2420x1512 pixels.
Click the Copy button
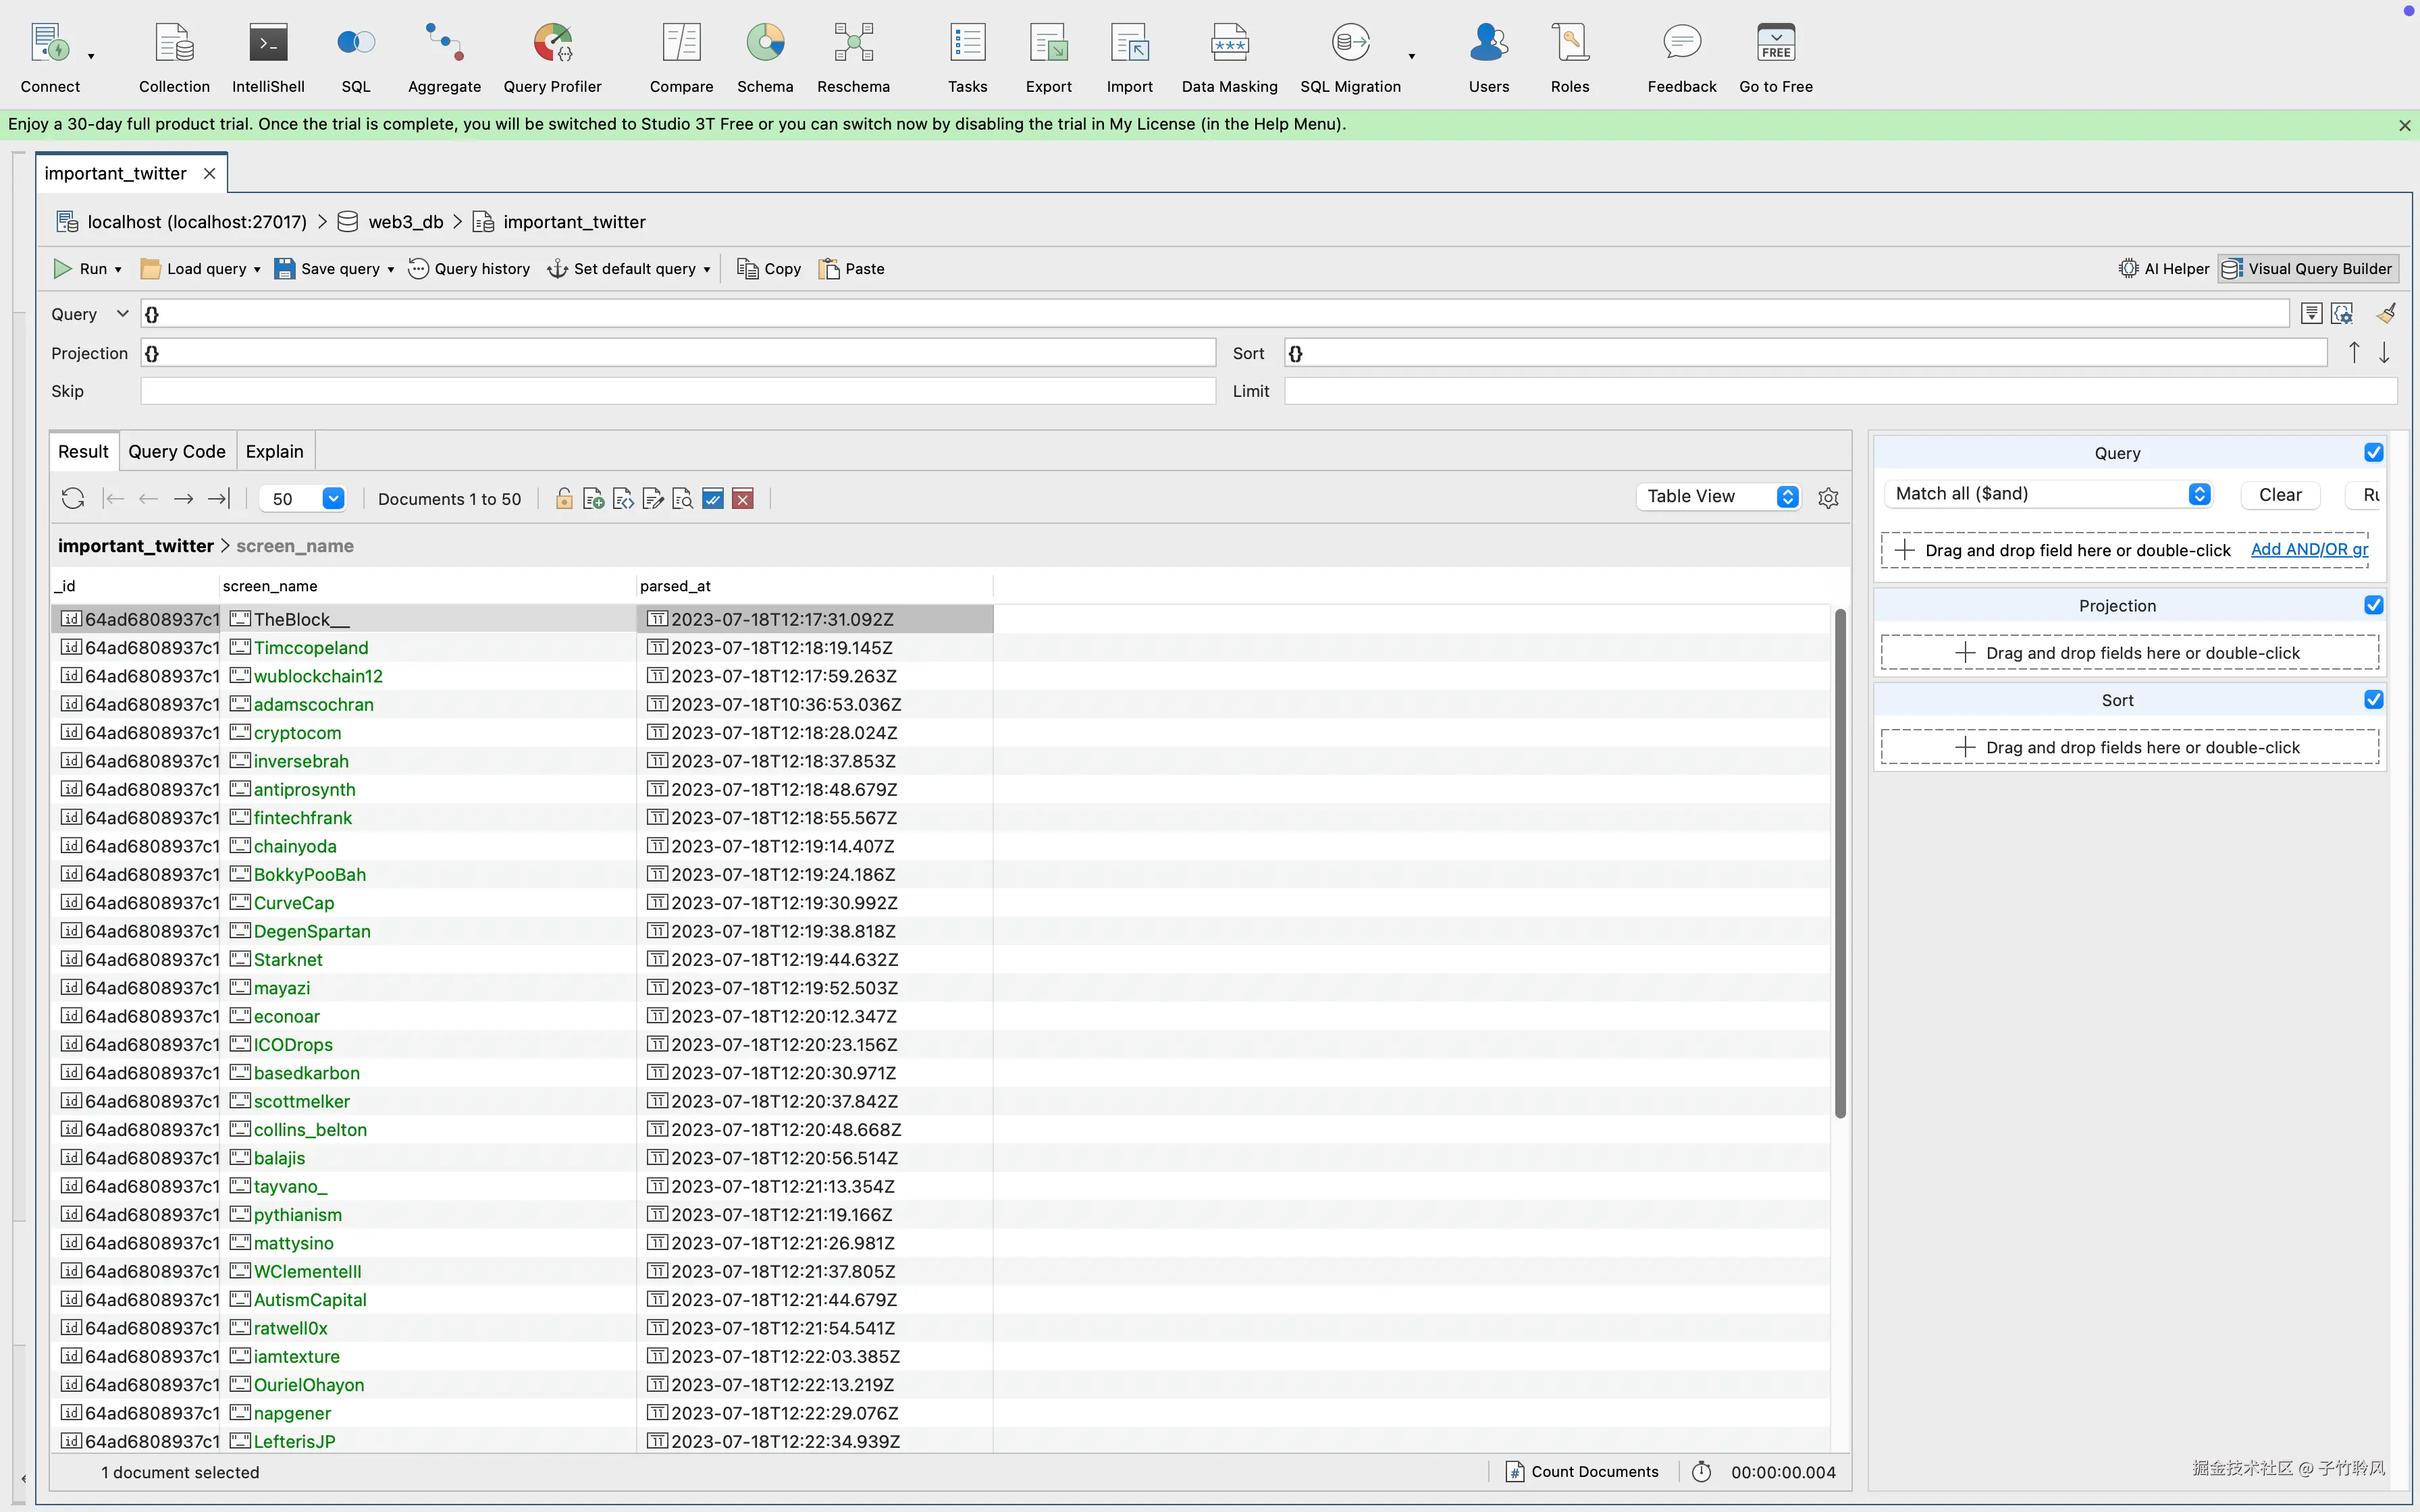pos(769,268)
